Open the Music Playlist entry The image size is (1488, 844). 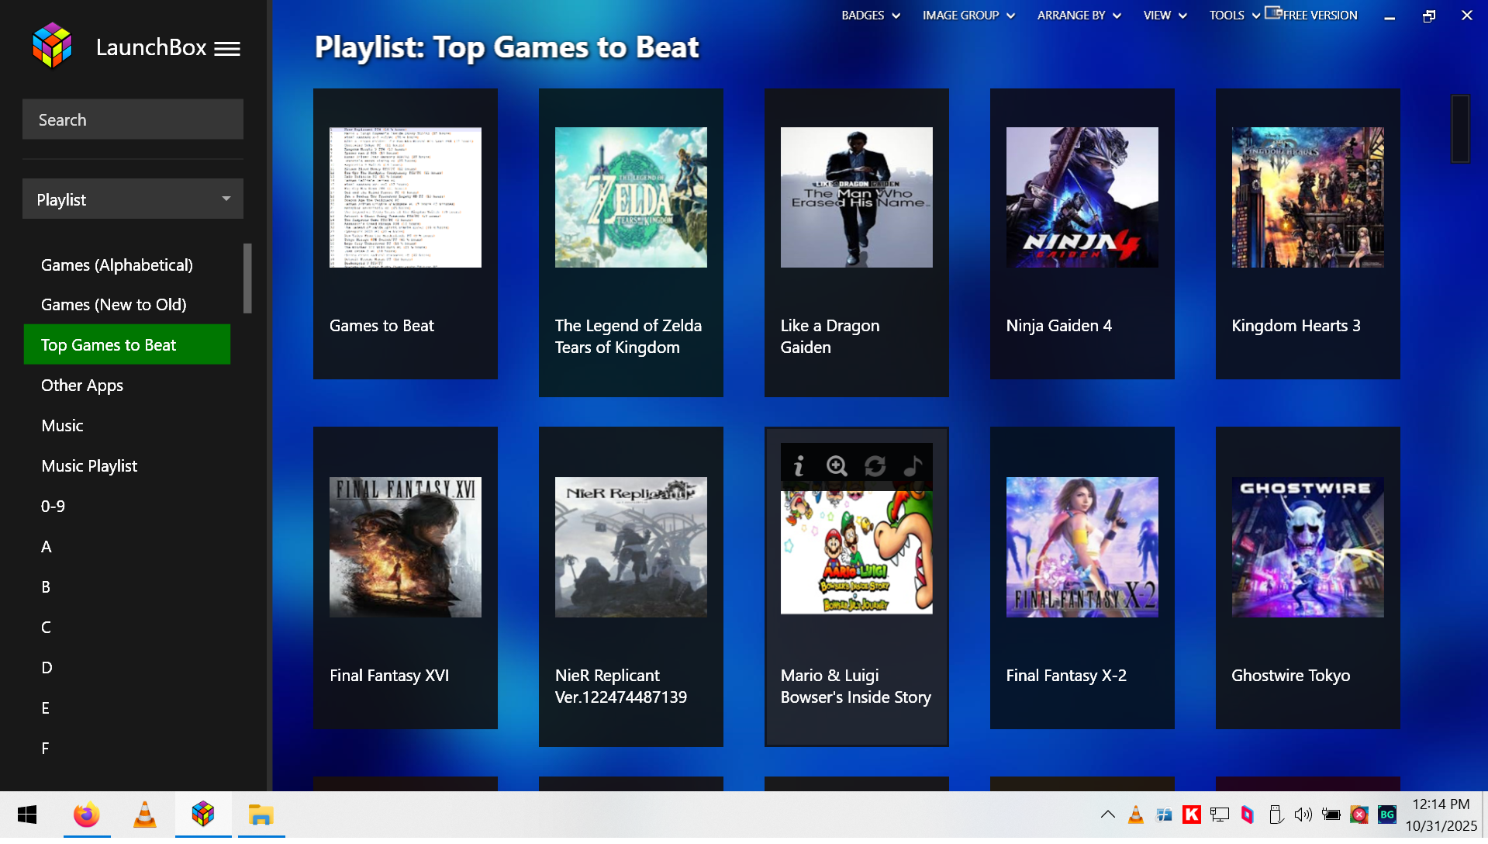click(89, 466)
